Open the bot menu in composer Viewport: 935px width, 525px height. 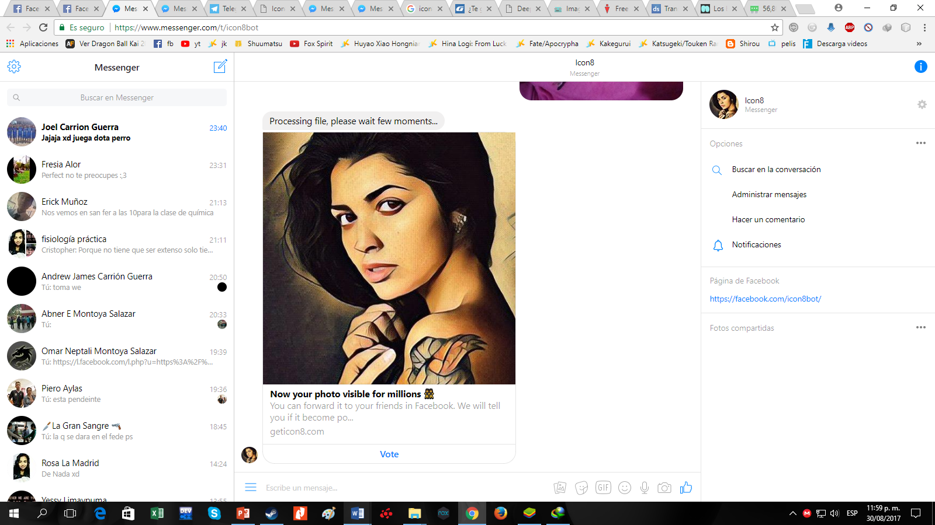(x=251, y=488)
